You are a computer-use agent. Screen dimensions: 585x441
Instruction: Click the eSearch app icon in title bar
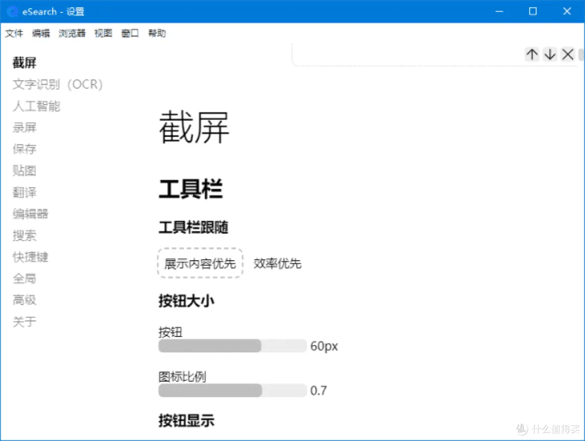[12, 11]
